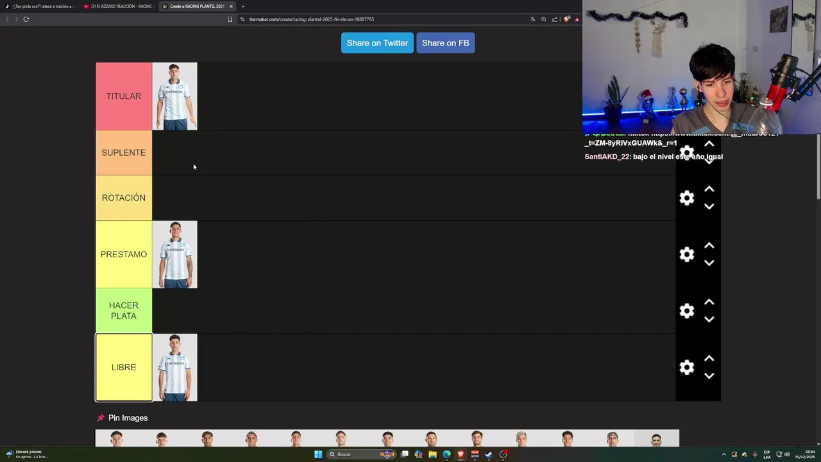Move ROTACIÓN row down with arrow
The width and height of the screenshot is (821, 462).
click(x=709, y=207)
